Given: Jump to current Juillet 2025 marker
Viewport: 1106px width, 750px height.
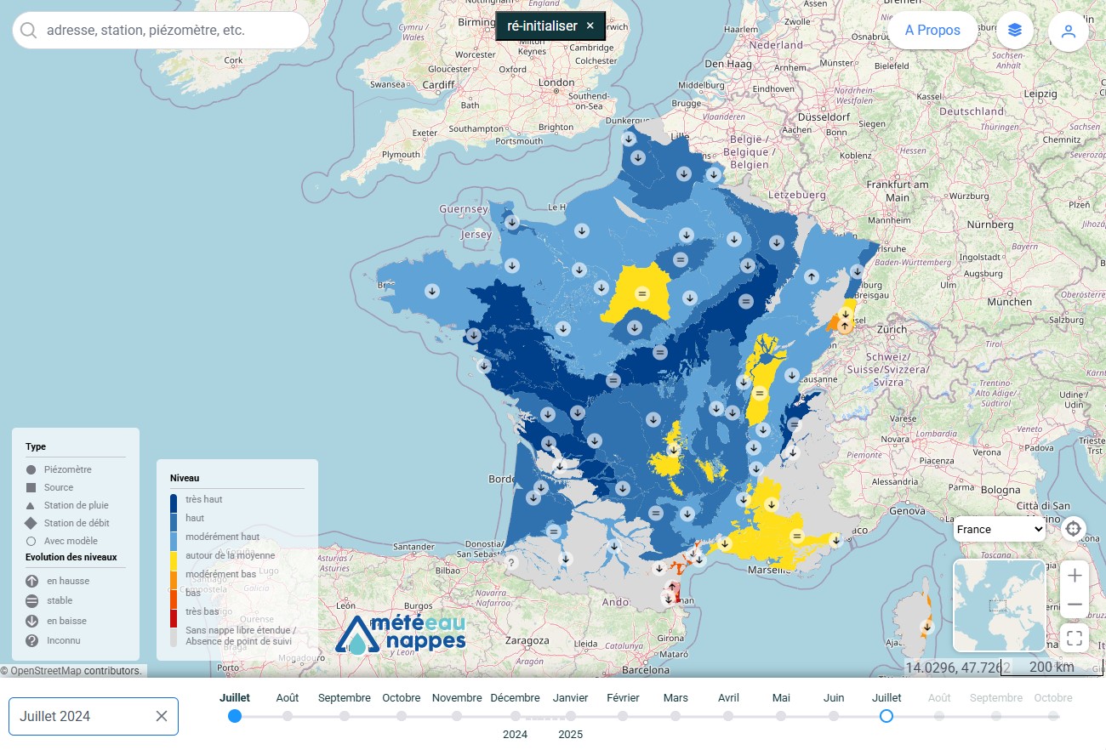Looking at the screenshot, I should [887, 716].
